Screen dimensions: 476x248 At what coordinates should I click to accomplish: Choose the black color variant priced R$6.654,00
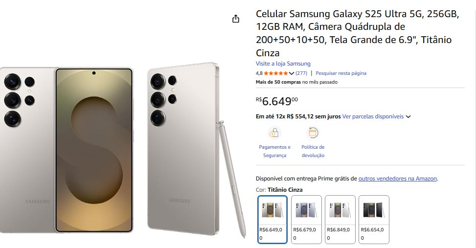coord(374,220)
